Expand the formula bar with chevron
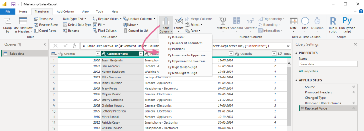This screenshot has width=364, height=131. click(x=288, y=46)
